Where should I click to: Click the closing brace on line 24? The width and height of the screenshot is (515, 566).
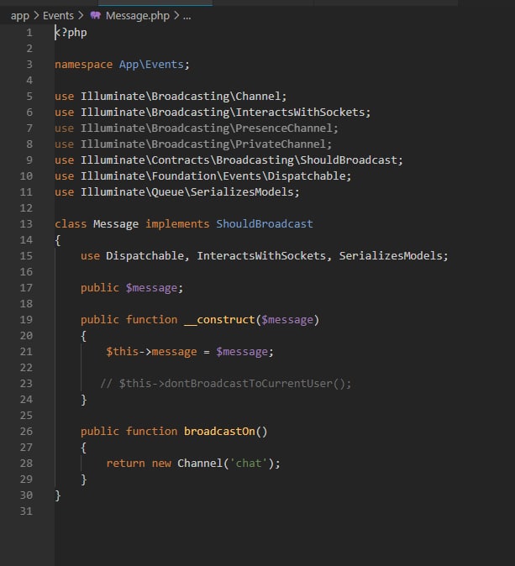click(x=83, y=400)
